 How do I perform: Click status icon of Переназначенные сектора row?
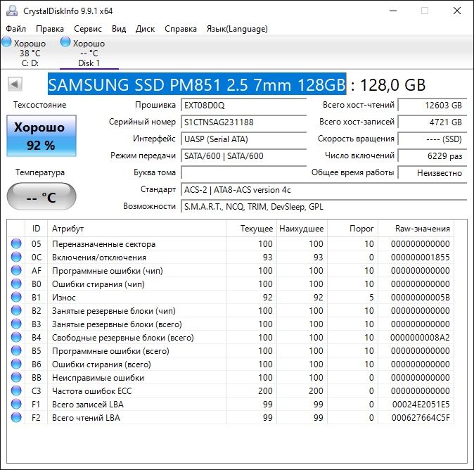[x=16, y=243]
